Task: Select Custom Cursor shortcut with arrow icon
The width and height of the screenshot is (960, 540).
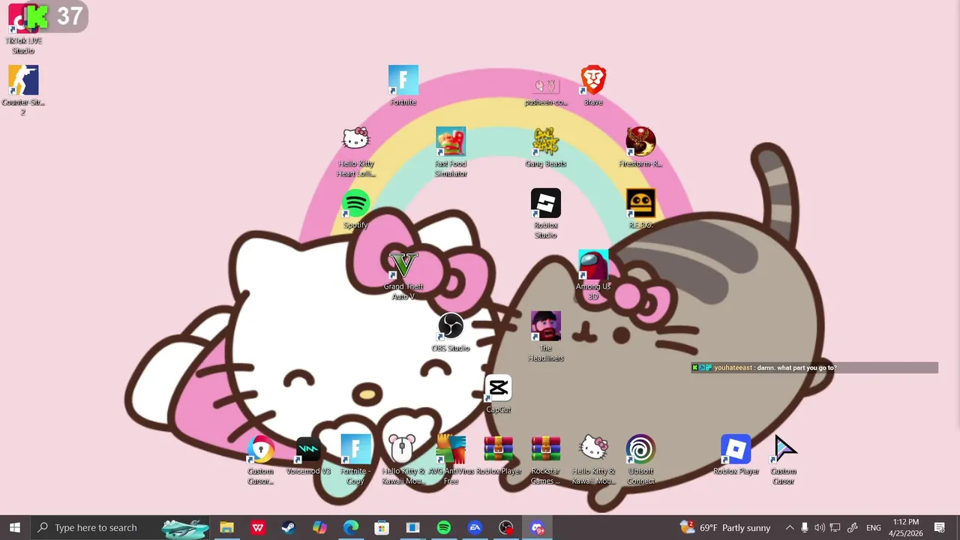Action: coord(783,460)
